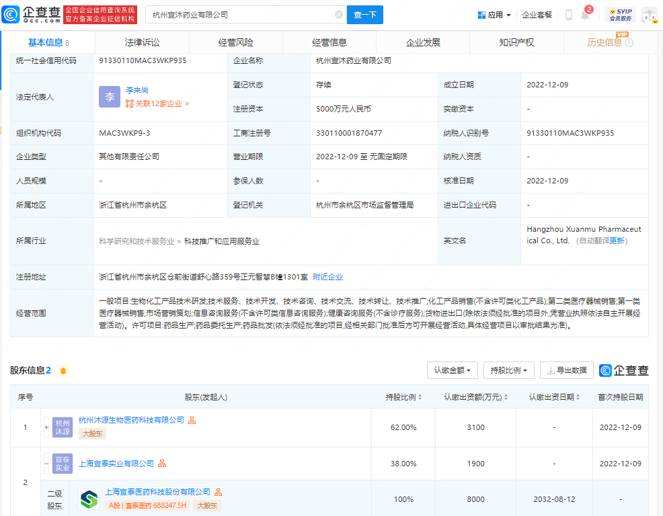Open the mobile phone app icon
Image resolution: width=663 pixels, height=516 pixels.
pyautogui.click(x=569, y=15)
